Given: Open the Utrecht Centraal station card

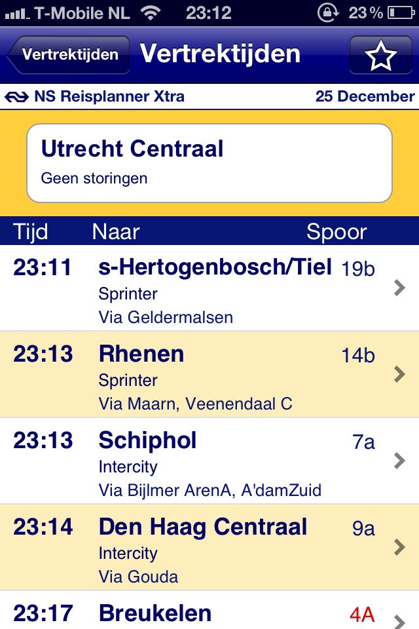Looking at the screenshot, I should (x=209, y=162).
